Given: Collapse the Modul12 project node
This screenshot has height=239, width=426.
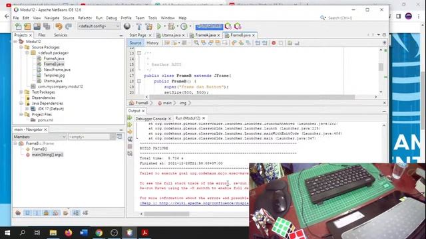Looking at the screenshot, I should (15, 41).
